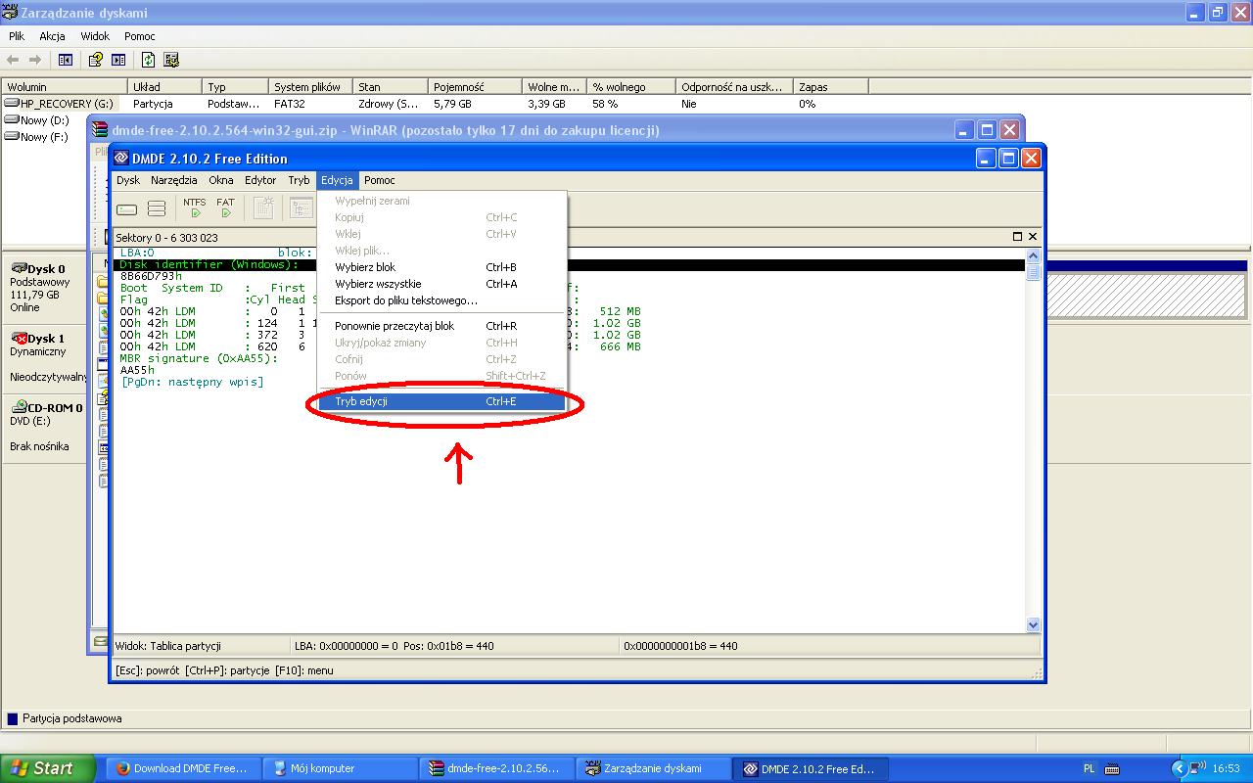Click the DMDE select physical disk icon
The height and width of the screenshot is (783, 1253).
[127, 208]
